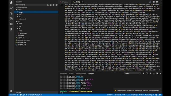Open notifications bell in status bar
Image resolution: width=171 pixels, height=96 pixels.
pos(160,95)
